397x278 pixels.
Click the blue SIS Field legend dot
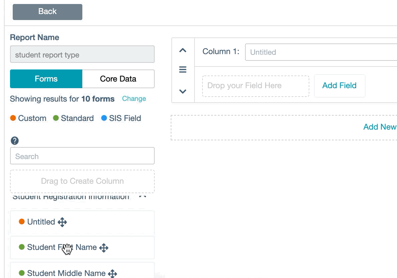[x=104, y=118]
